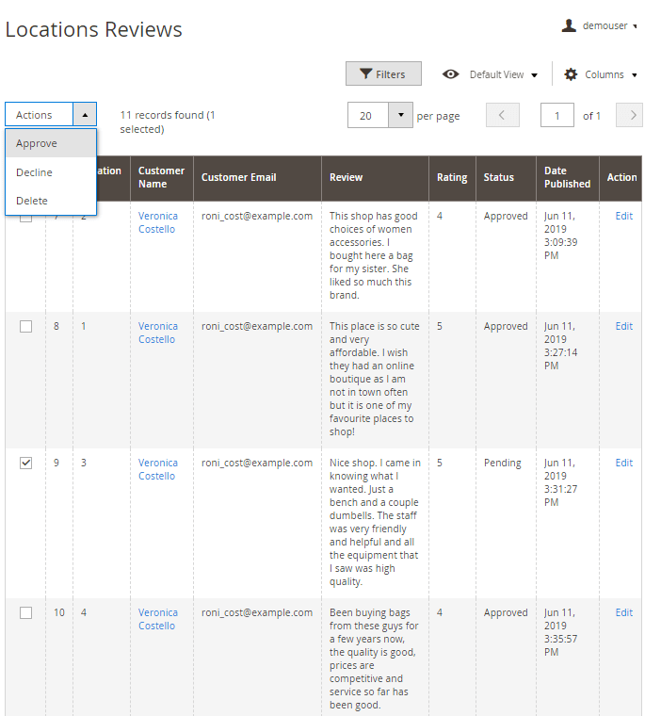645x716 pixels.
Task: Choose Decline from the Actions menu
Action: point(35,172)
